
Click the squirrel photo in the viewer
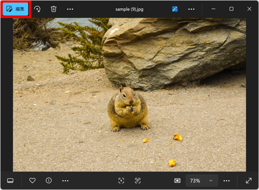pos(129,94)
